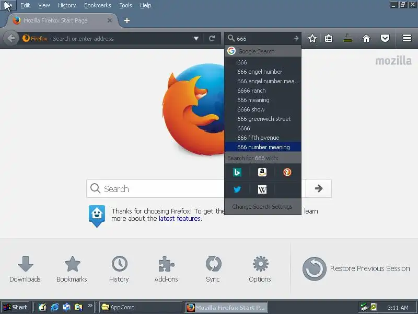Open a new tab with the plus
This screenshot has width=418, height=314.
pos(127,20)
